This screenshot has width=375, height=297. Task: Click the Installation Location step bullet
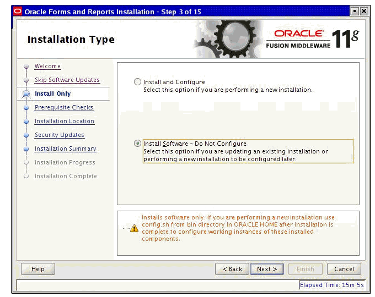pos(26,122)
